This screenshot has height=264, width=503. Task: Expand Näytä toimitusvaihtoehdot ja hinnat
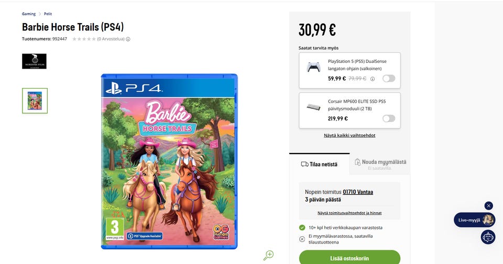(349, 213)
